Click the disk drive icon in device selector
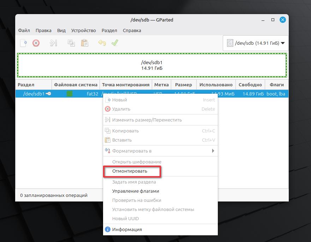 click(x=230, y=43)
